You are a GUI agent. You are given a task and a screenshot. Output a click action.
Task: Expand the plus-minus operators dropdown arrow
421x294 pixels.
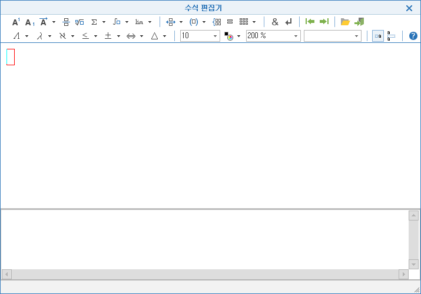coord(118,36)
